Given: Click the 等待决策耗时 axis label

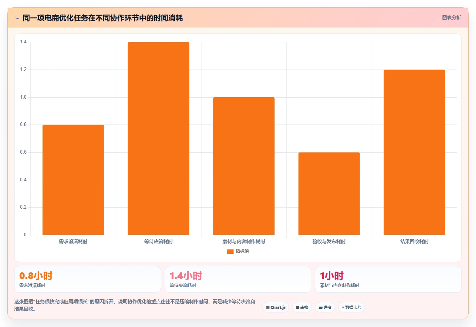Looking at the screenshot, I should coord(159,241).
